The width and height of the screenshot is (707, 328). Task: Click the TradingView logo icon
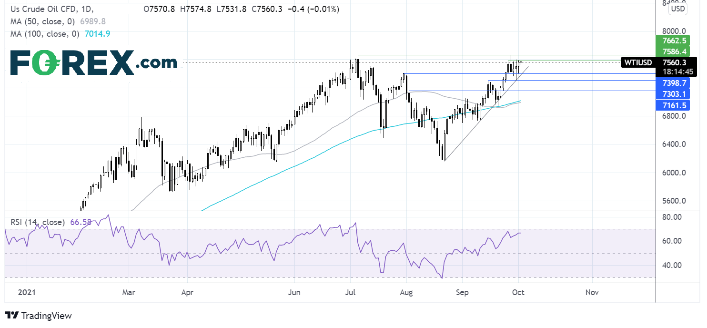click(x=11, y=316)
